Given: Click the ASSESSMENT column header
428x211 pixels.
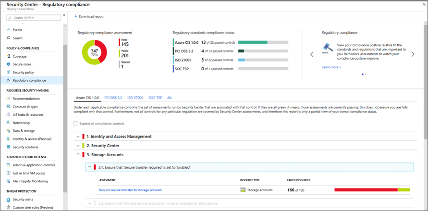Looking at the screenshot, I should tap(107, 180).
